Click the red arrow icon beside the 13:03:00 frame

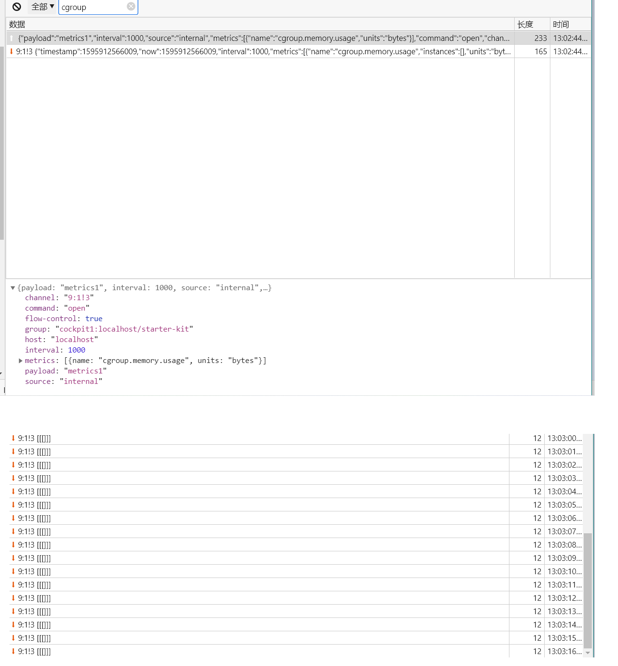tap(13, 438)
